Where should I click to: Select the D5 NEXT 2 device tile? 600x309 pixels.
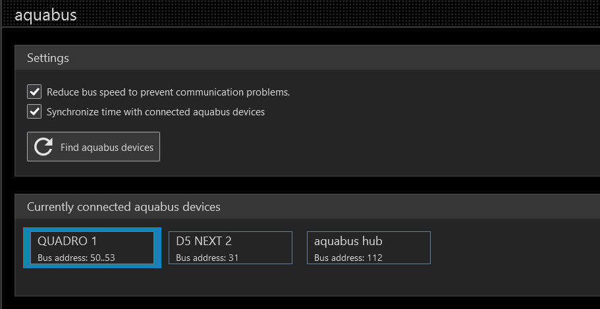pos(231,248)
